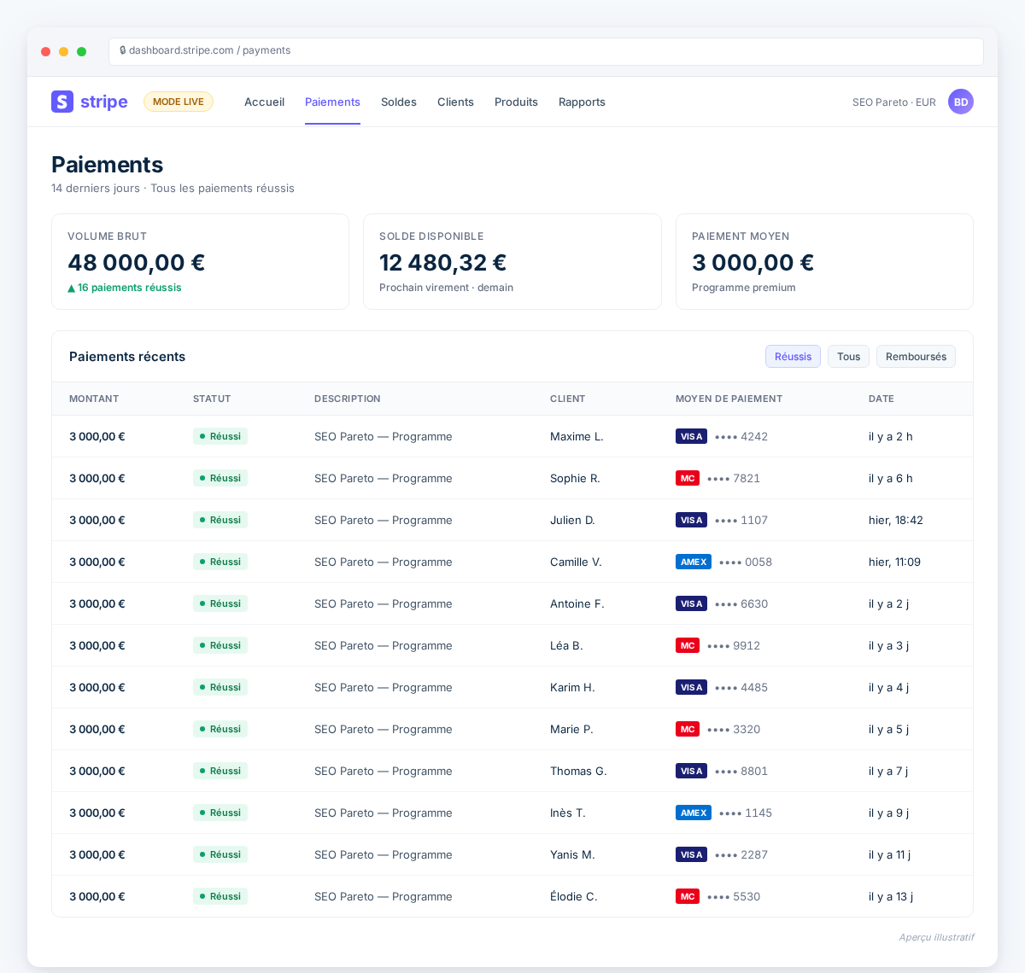The image size is (1025, 973).
Task: Click the CLIENT column header
Action: click(x=568, y=399)
